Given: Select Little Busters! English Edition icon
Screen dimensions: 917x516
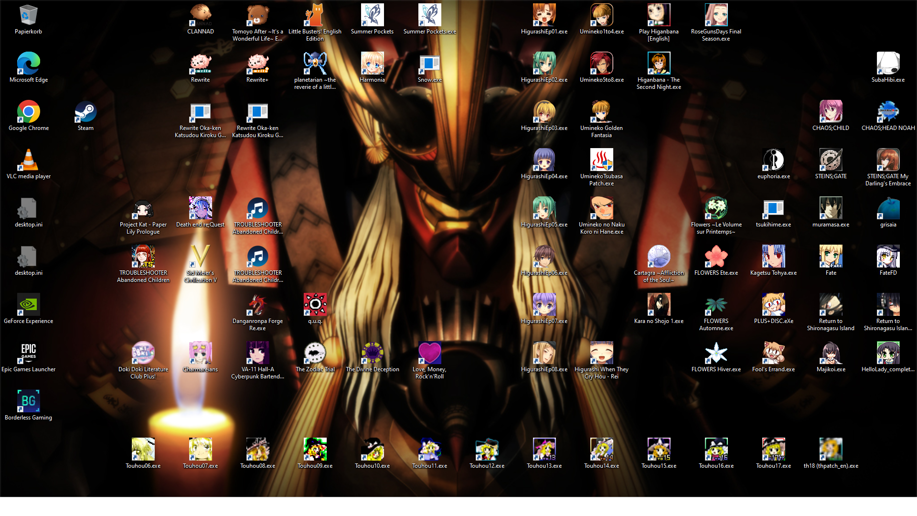Looking at the screenshot, I should coord(315,15).
